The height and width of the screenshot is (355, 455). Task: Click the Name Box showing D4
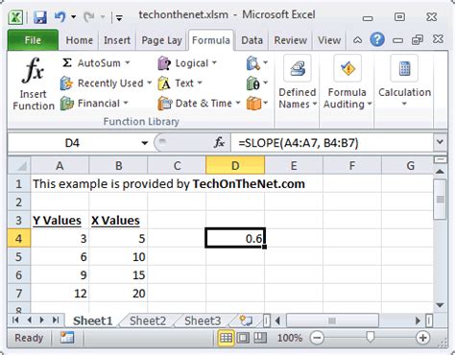point(73,143)
